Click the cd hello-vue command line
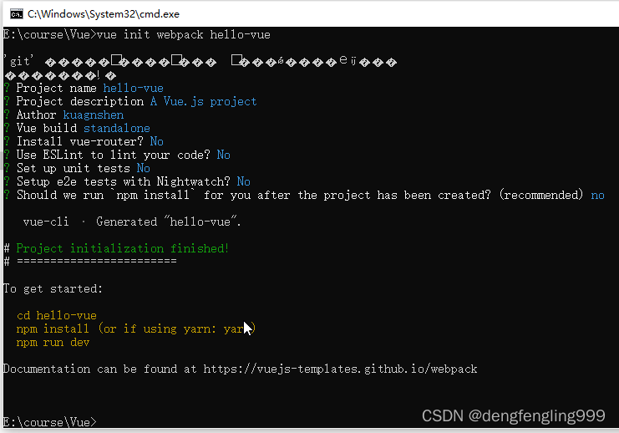This screenshot has height=433, width=619. 57,315
